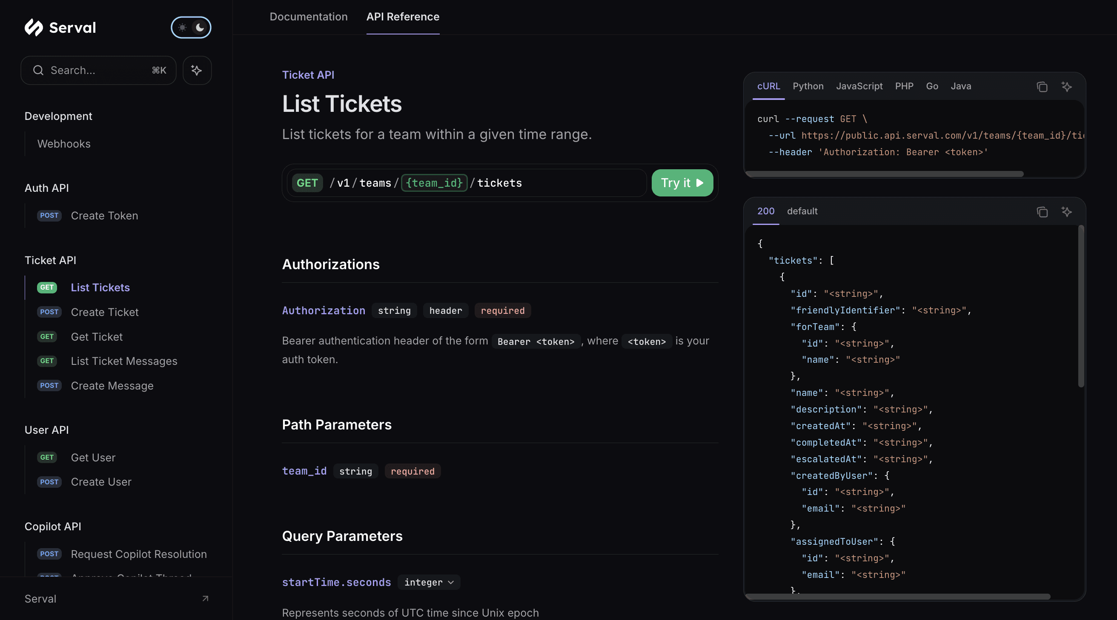Select the default response tab
Viewport: 1117px width, 620px height.
coord(802,211)
